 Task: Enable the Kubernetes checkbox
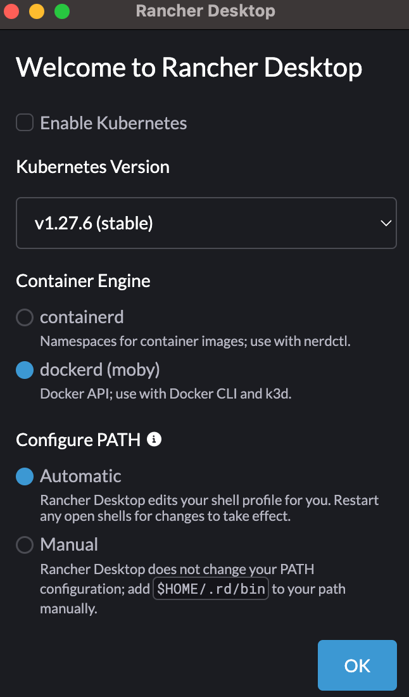click(25, 123)
